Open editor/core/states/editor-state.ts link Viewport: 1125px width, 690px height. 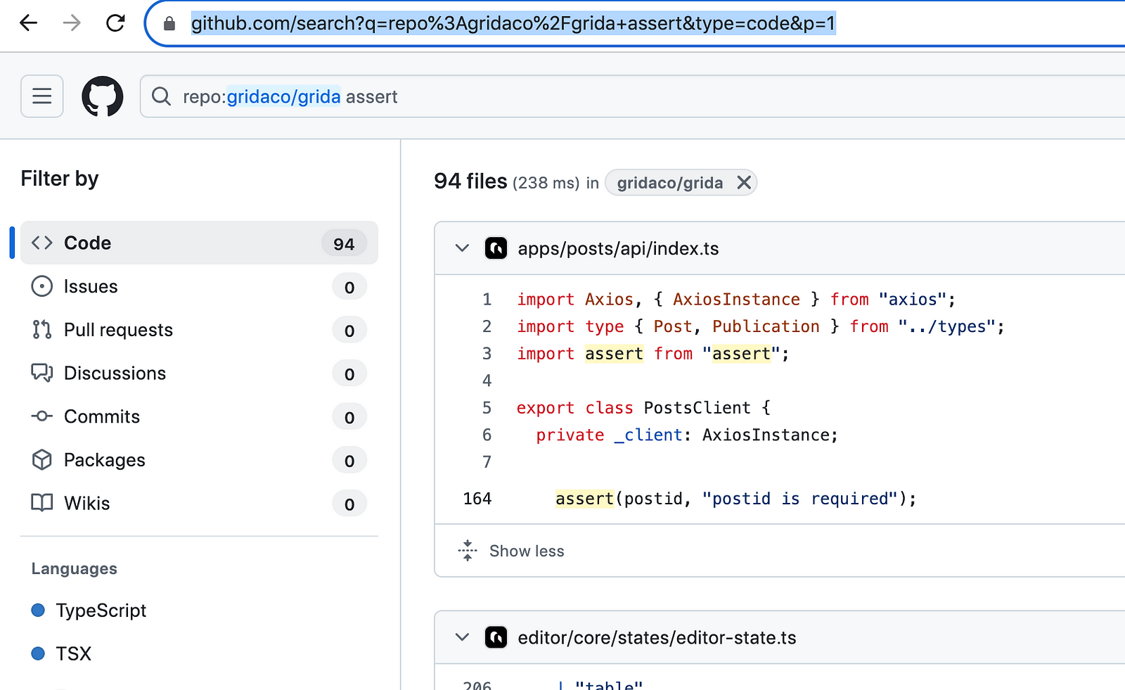point(657,637)
